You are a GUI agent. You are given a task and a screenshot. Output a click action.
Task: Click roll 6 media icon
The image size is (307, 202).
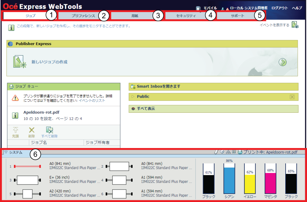119,194
